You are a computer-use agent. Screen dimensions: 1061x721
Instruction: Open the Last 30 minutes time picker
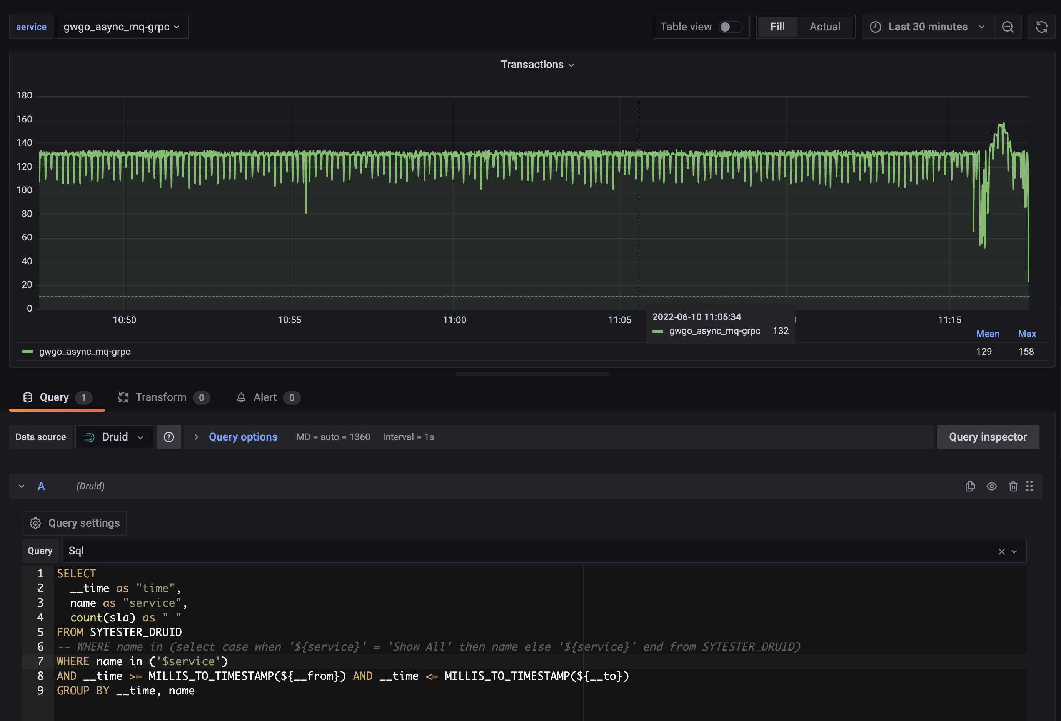[927, 27]
